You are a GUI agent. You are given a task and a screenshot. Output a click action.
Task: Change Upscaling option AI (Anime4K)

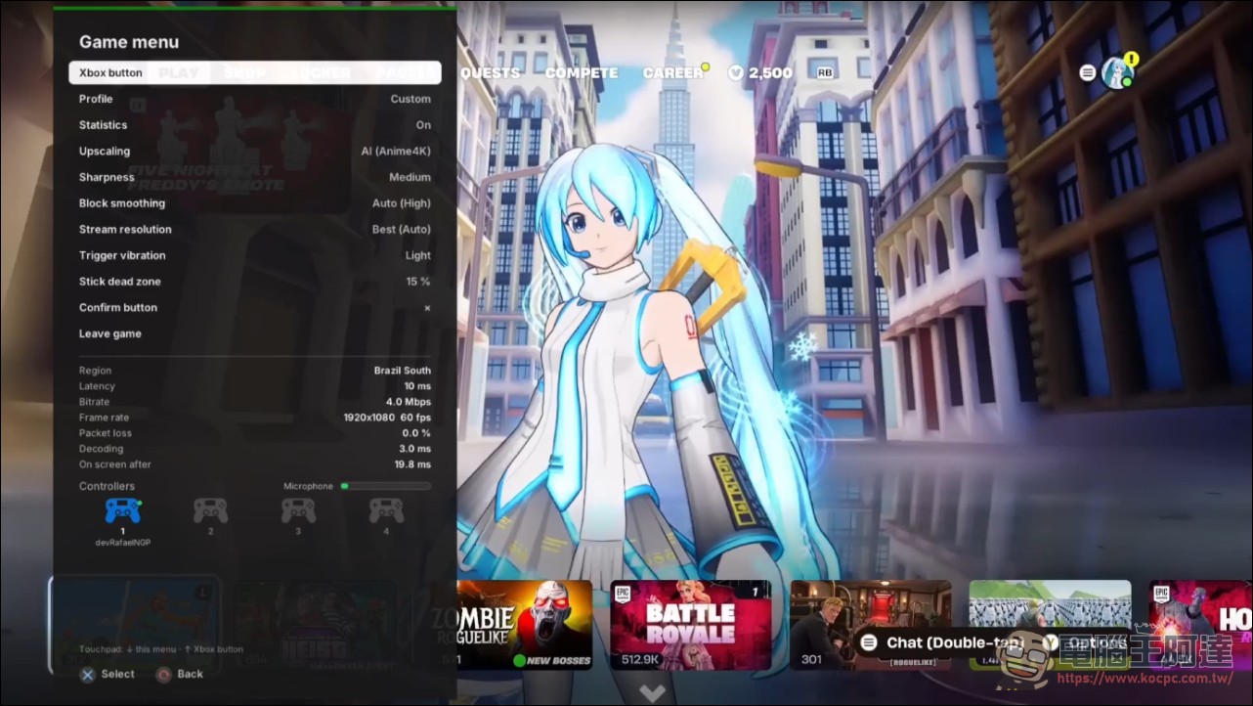pos(255,152)
